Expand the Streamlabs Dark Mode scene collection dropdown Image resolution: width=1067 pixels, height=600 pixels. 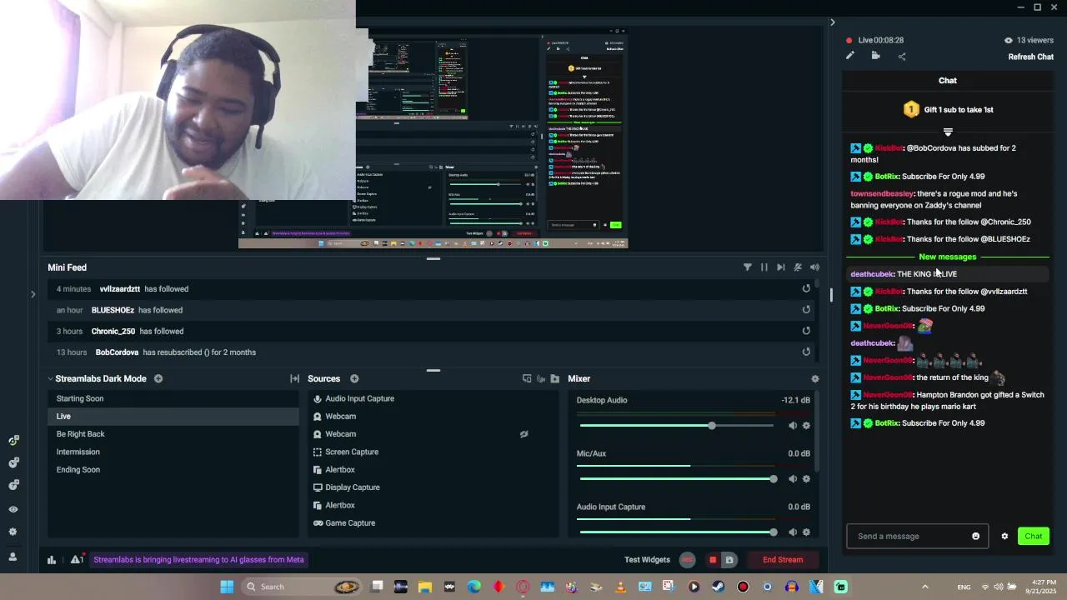coord(50,378)
